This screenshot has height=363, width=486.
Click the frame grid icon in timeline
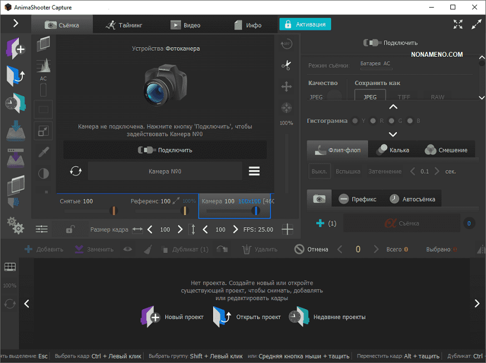[x=9, y=267]
